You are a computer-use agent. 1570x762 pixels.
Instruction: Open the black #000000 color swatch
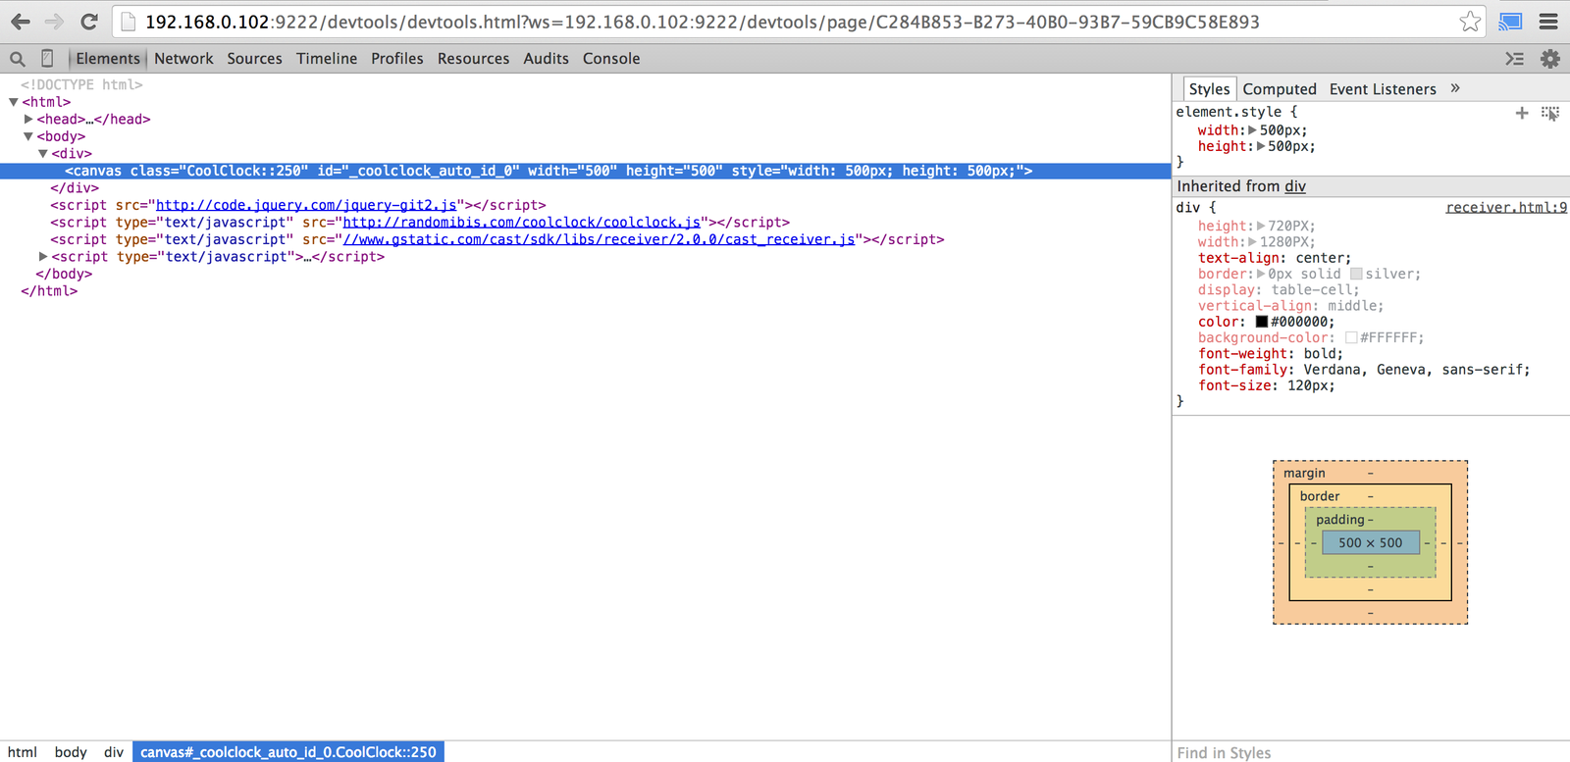[x=1262, y=322]
